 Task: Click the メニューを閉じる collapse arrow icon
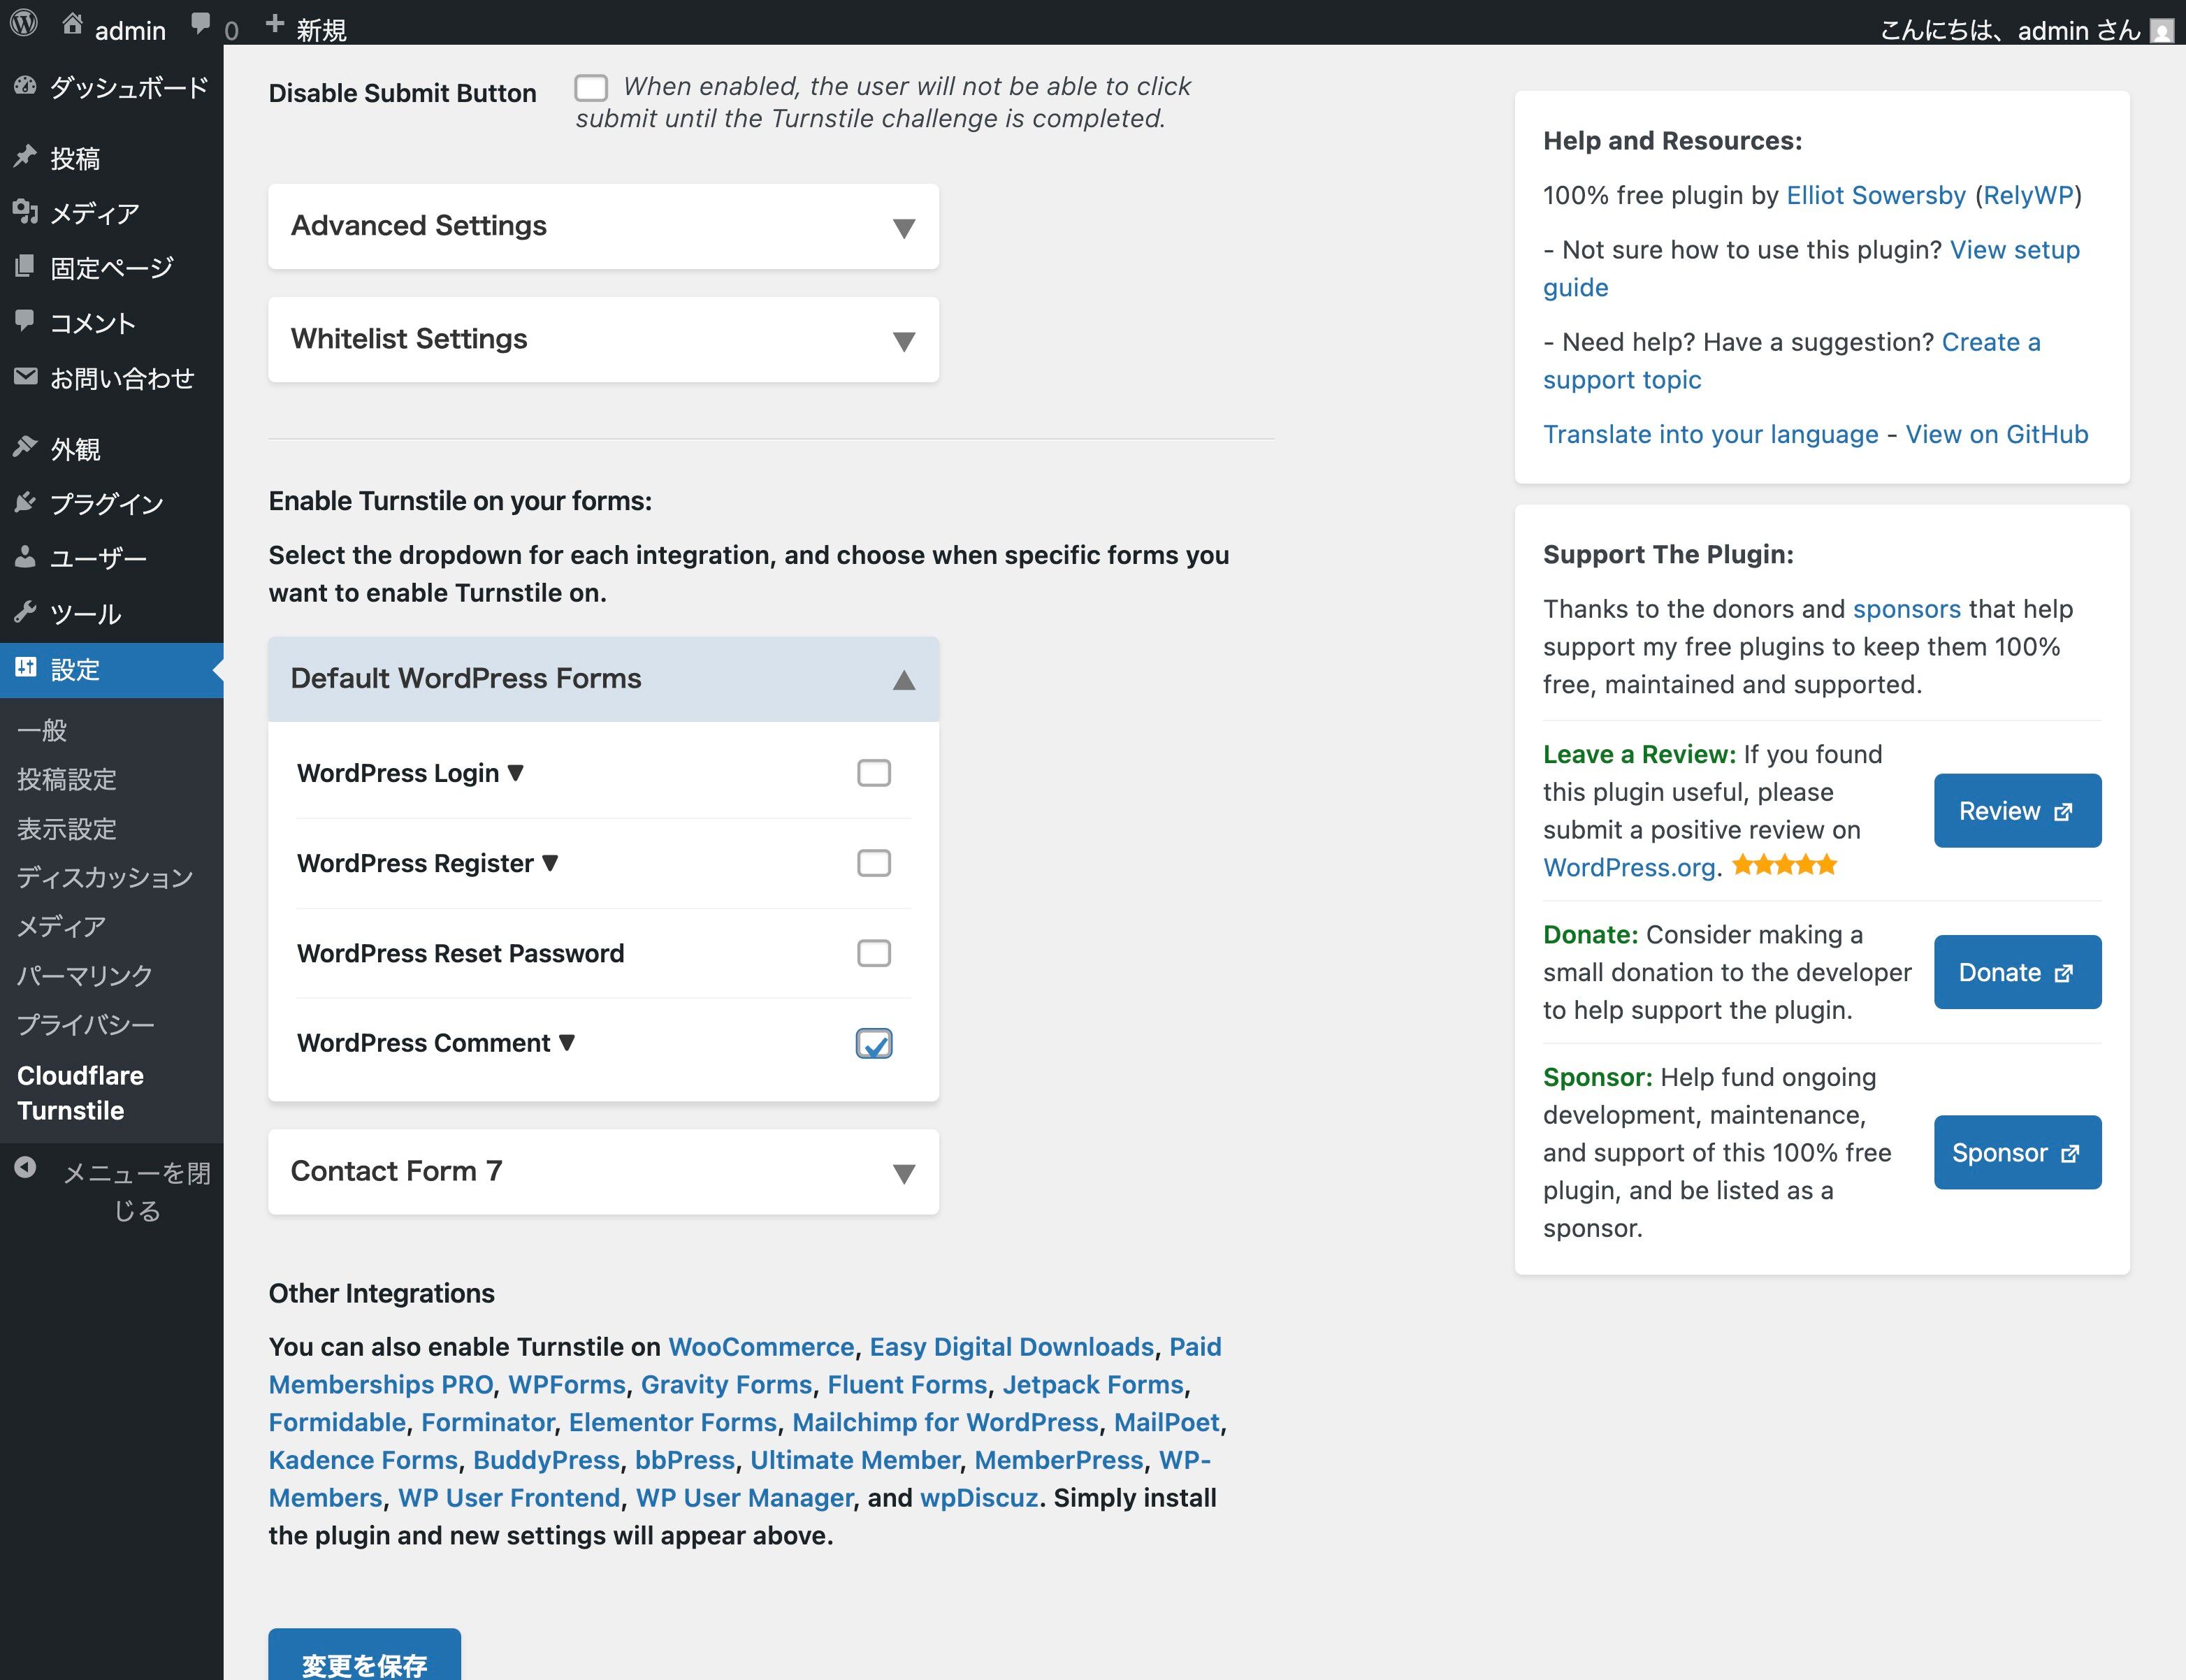pyautogui.click(x=26, y=1168)
